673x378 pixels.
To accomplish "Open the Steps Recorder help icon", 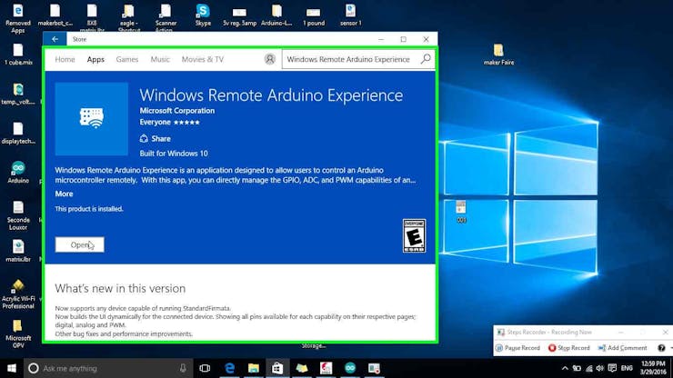I will point(661,348).
